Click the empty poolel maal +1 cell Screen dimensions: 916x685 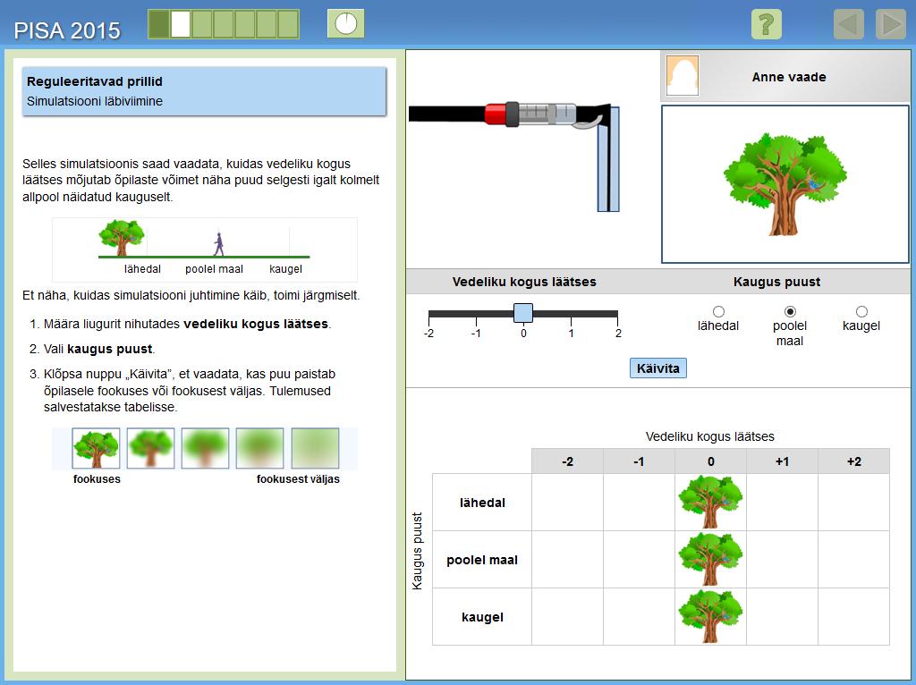(782, 560)
